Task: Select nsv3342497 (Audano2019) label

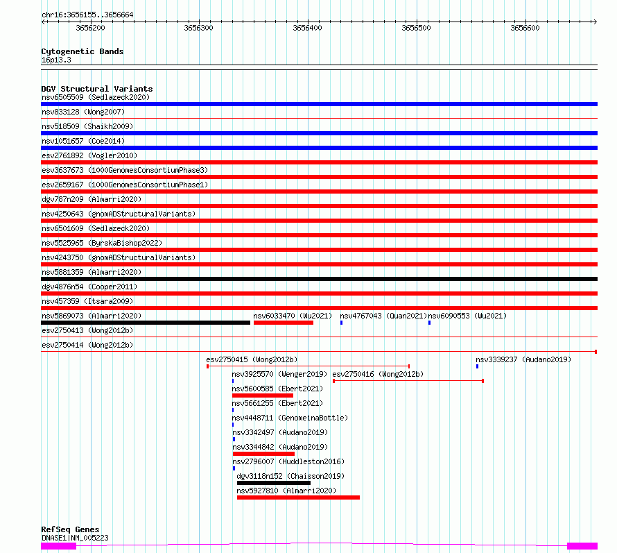Action: pyautogui.click(x=280, y=432)
